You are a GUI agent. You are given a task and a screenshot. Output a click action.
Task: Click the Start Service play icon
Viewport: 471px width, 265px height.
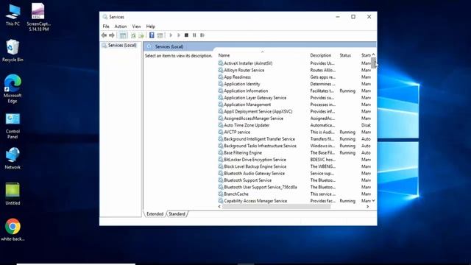click(171, 35)
